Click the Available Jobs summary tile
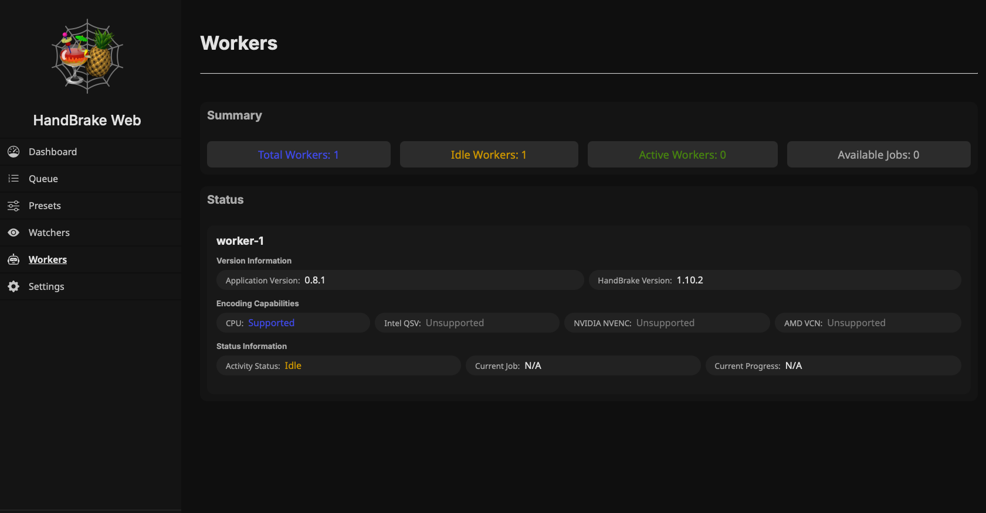This screenshot has height=513, width=986. coord(878,155)
